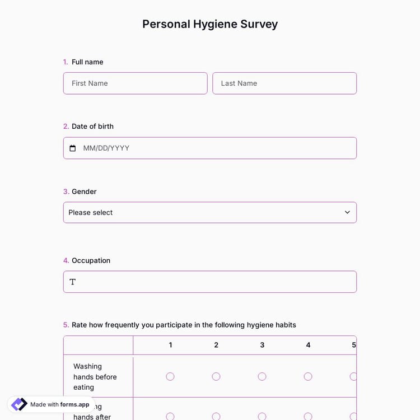Screen dimensions: 420x420
Task: Type in the First Name field
Action: [135, 83]
